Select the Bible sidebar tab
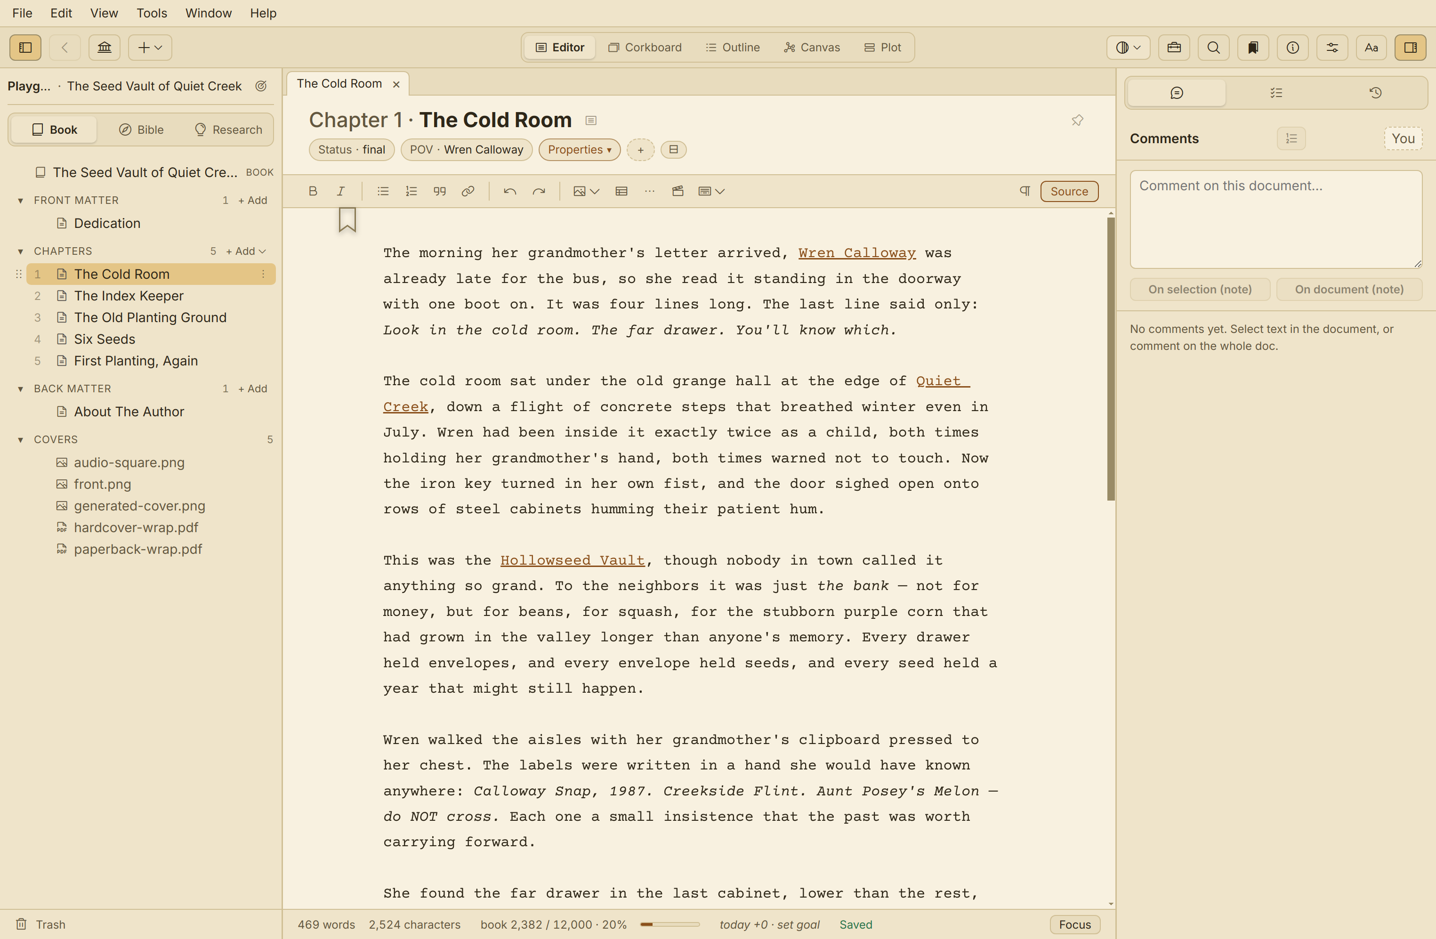1436x939 pixels. 141,129
